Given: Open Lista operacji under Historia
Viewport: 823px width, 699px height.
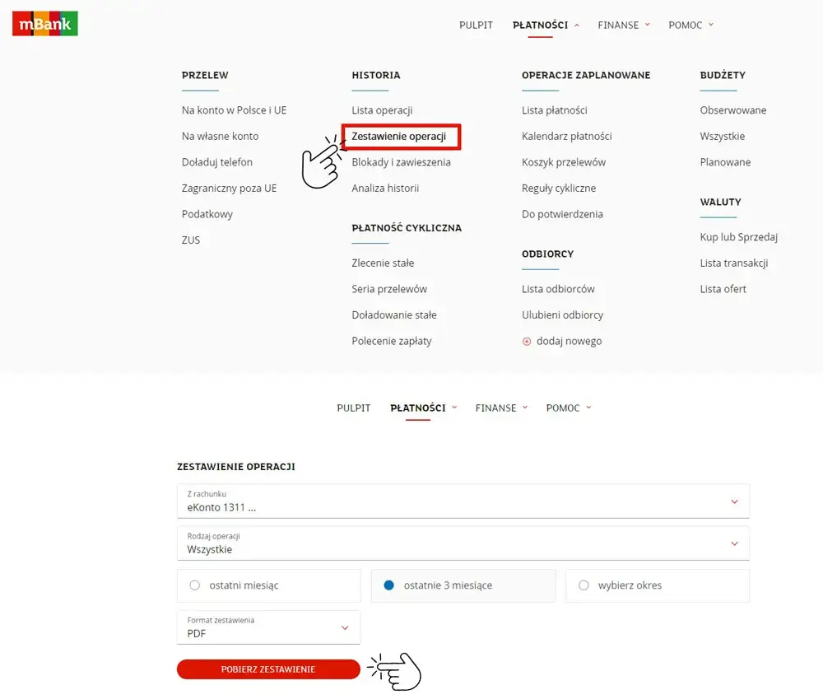Looking at the screenshot, I should (x=382, y=110).
